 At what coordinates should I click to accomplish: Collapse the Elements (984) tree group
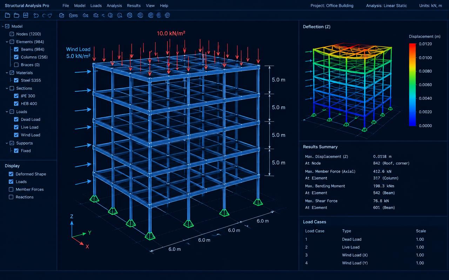point(7,42)
